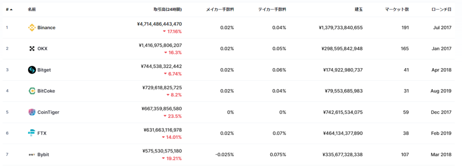This screenshot has height=167, width=462.
Task: Select the 名前 column header
Action: click(x=32, y=9)
